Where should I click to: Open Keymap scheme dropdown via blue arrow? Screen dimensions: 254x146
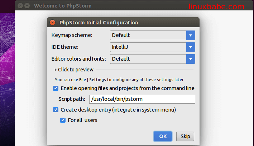tap(191, 35)
